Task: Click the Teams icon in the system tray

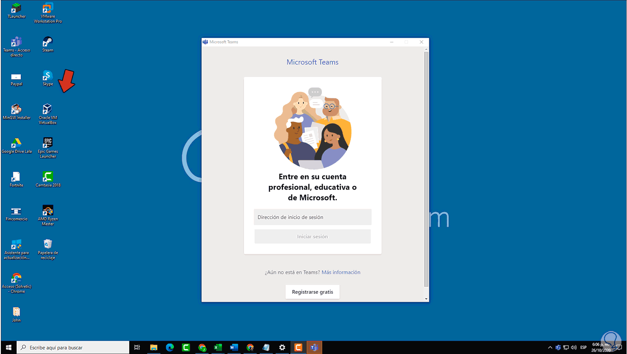Action: coord(558,347)
